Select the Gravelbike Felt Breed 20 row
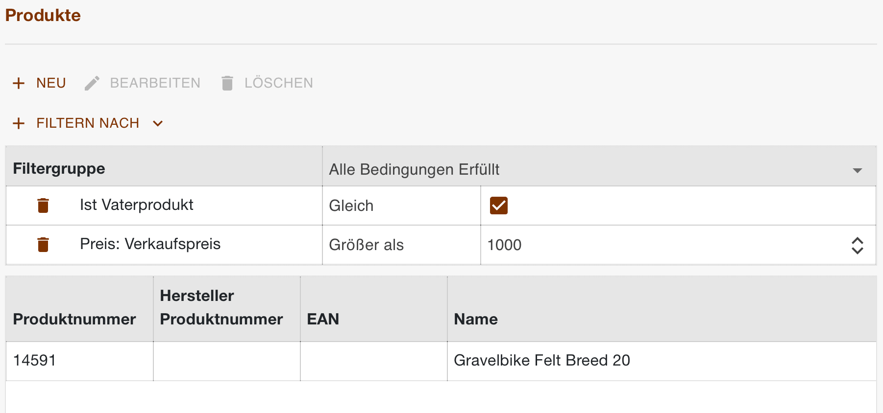This screenshot has width=883, height=413. (541, 361)
